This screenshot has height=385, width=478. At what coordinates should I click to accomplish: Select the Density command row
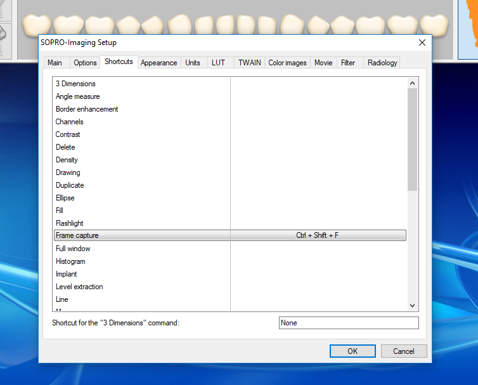(230, 160)
